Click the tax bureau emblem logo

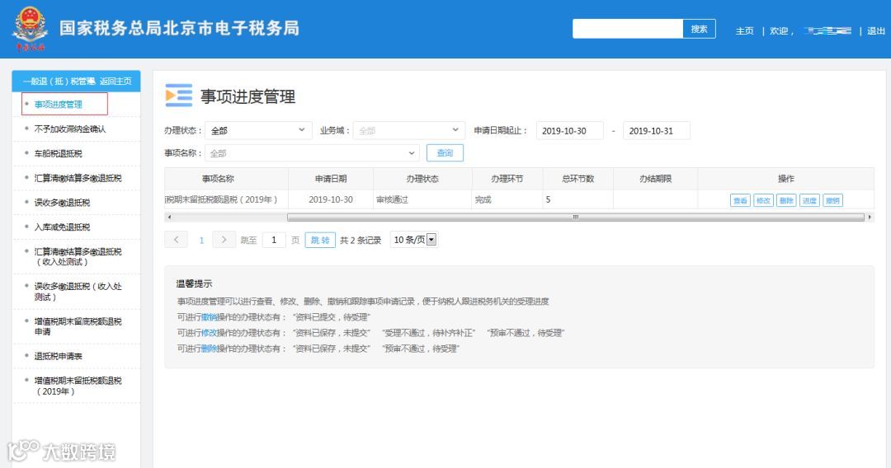(x=31, y=28)
